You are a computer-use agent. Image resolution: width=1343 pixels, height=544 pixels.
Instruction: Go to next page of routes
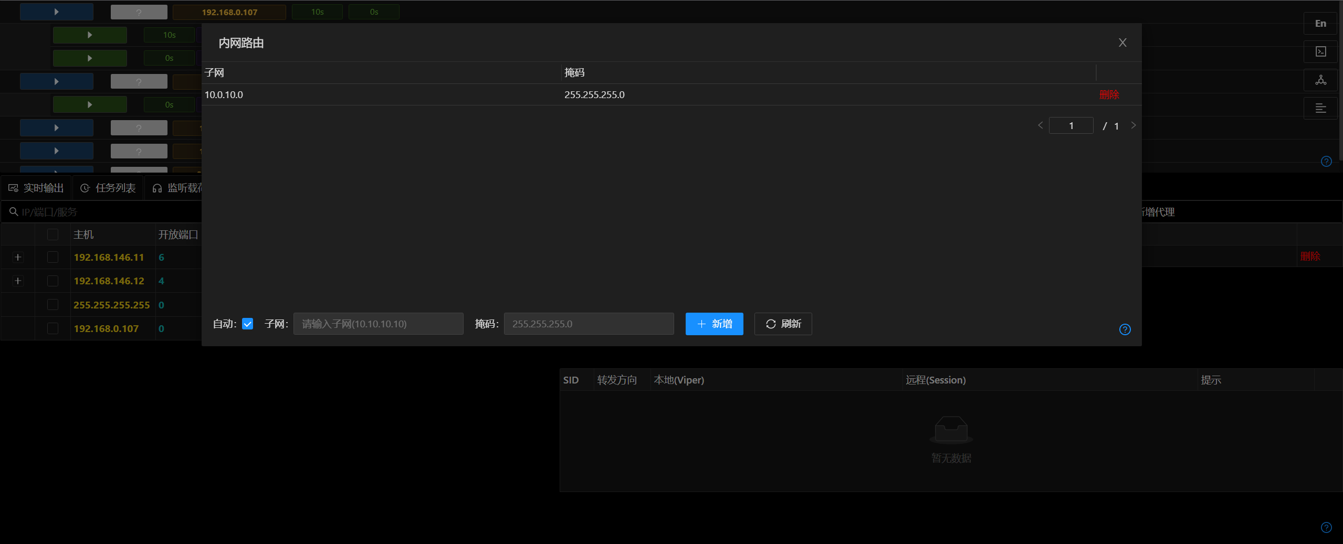tap(1133, 125)
